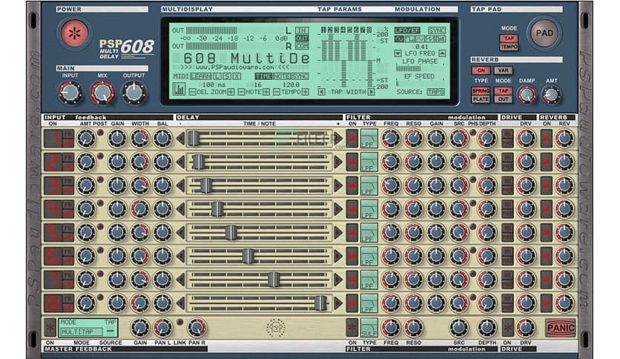Select triangle LFO waveform icon
620x359 pixels.
pyautogui.click(x=420, y=39)
